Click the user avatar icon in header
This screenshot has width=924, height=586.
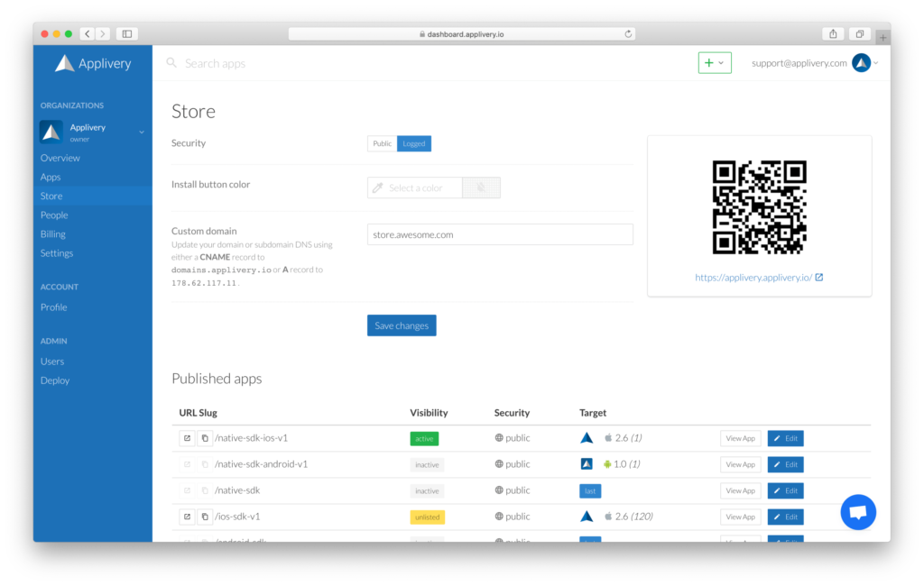[x=861, y=63]
